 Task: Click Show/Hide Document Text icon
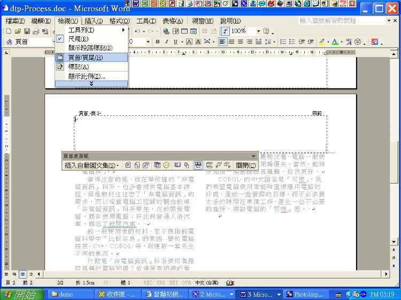pos(187,165)
